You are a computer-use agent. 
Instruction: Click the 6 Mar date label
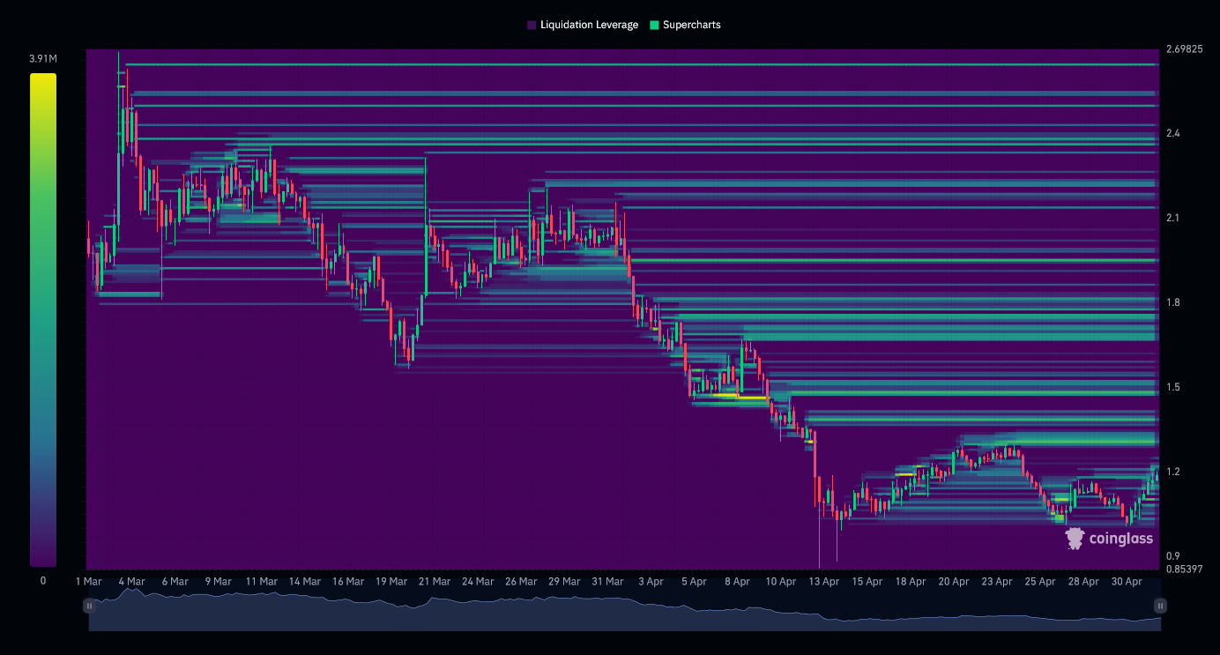point(175,582)
